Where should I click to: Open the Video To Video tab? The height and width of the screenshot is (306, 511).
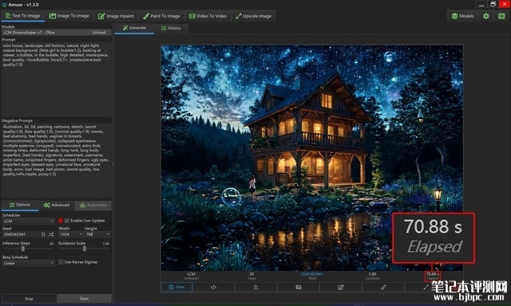point(208,16)
